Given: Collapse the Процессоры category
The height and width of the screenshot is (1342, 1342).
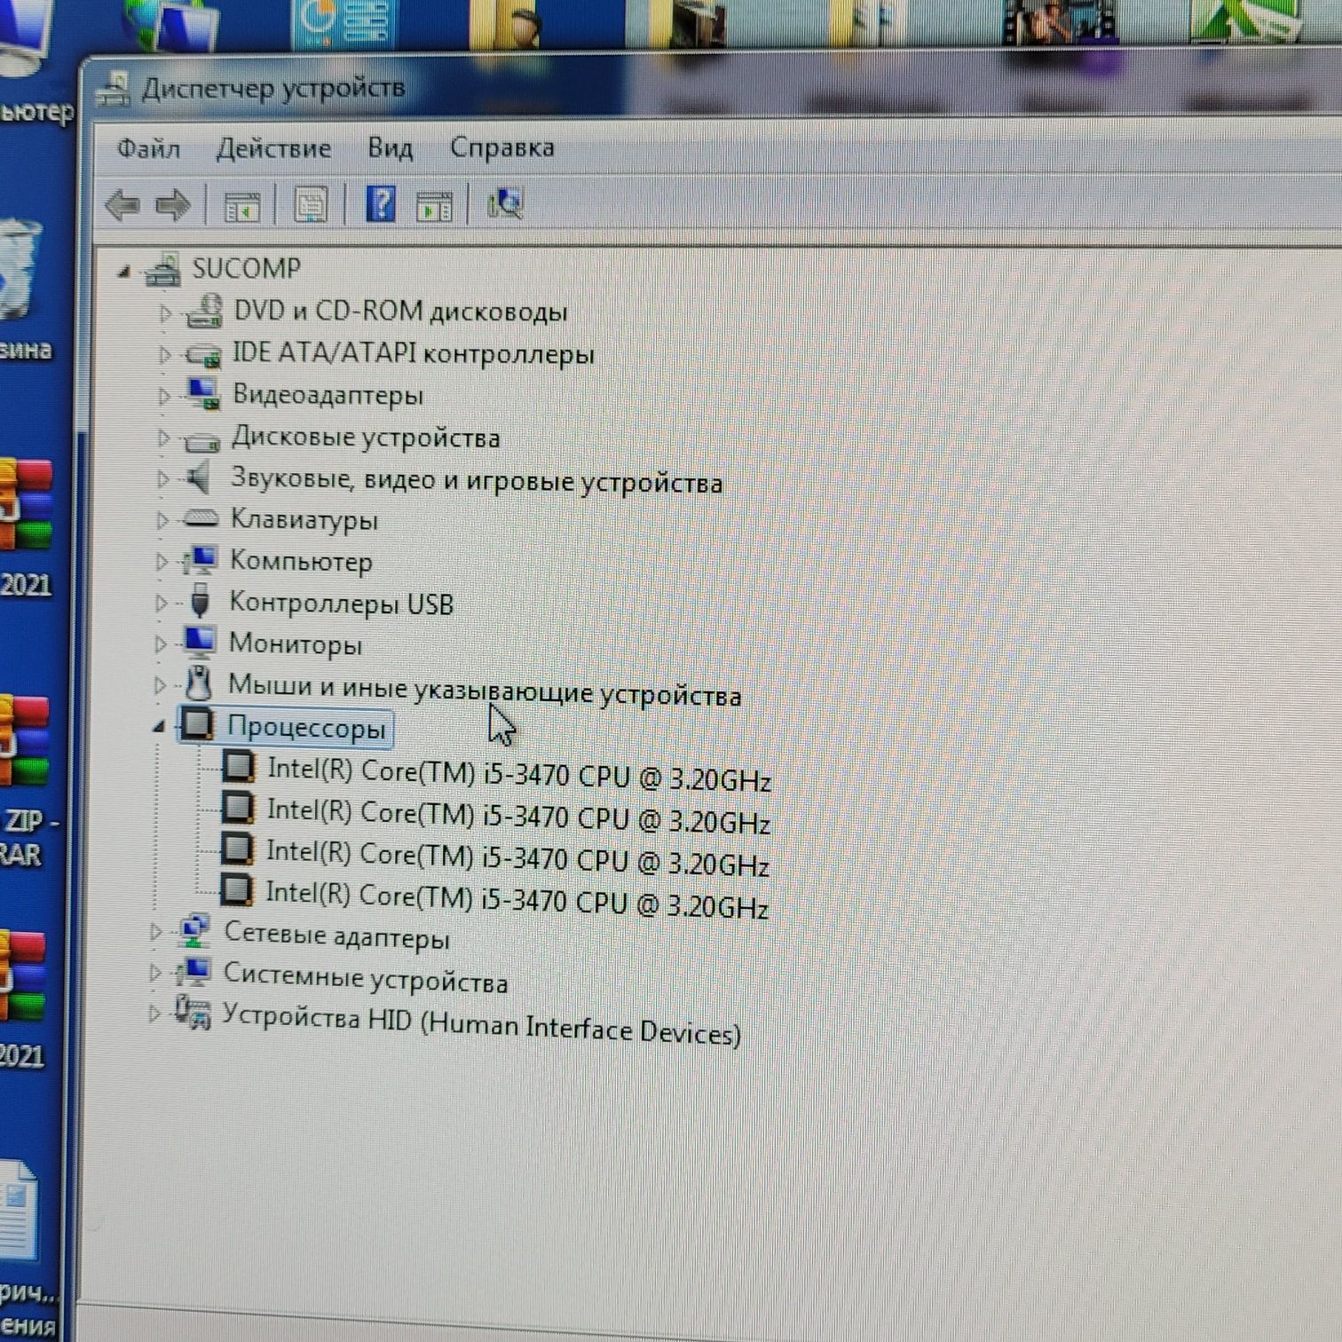Looking at the screenshot, I should coord(159,726).
